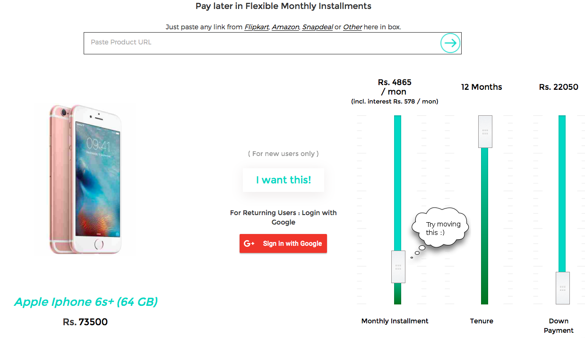
Task: Click the I want this! button
Action: coord(283,180)
